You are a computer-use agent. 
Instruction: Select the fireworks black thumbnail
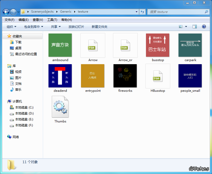125,76
